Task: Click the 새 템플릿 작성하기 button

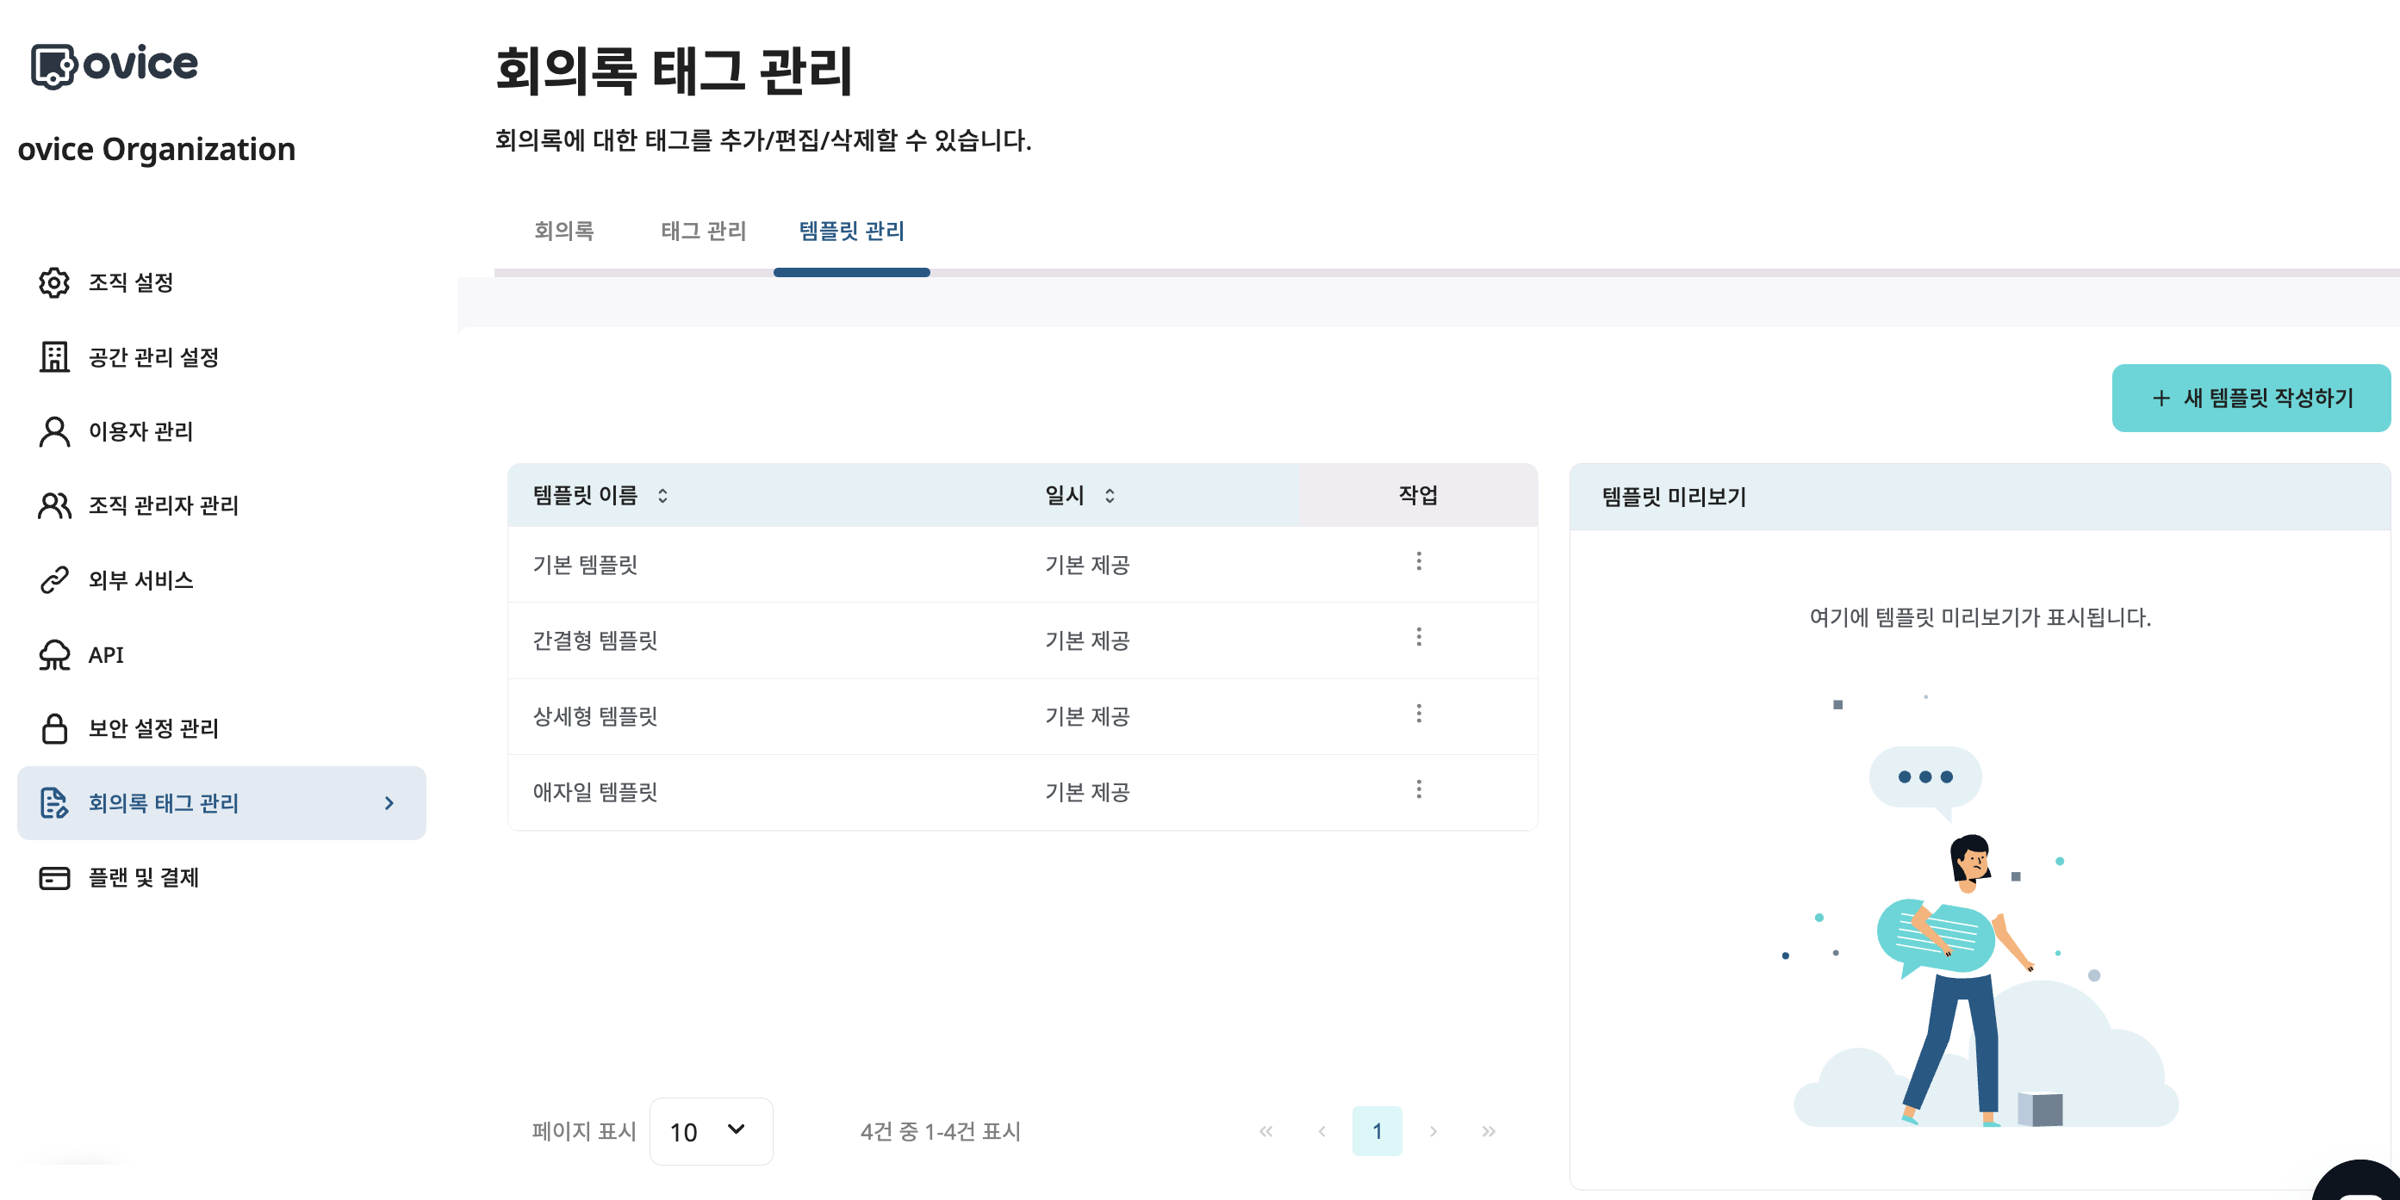Action: (2252, 398)
